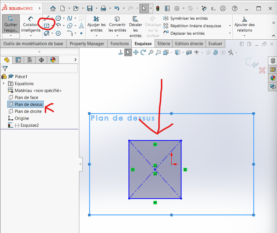Select the Ellipse sketch tool
The image size is (277, 233).
(70, 25)
